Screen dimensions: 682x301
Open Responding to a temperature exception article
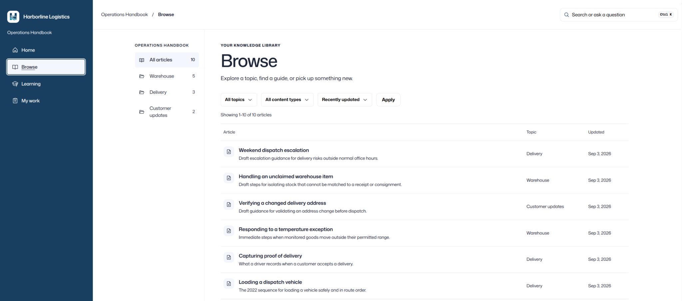pos(286,229)
